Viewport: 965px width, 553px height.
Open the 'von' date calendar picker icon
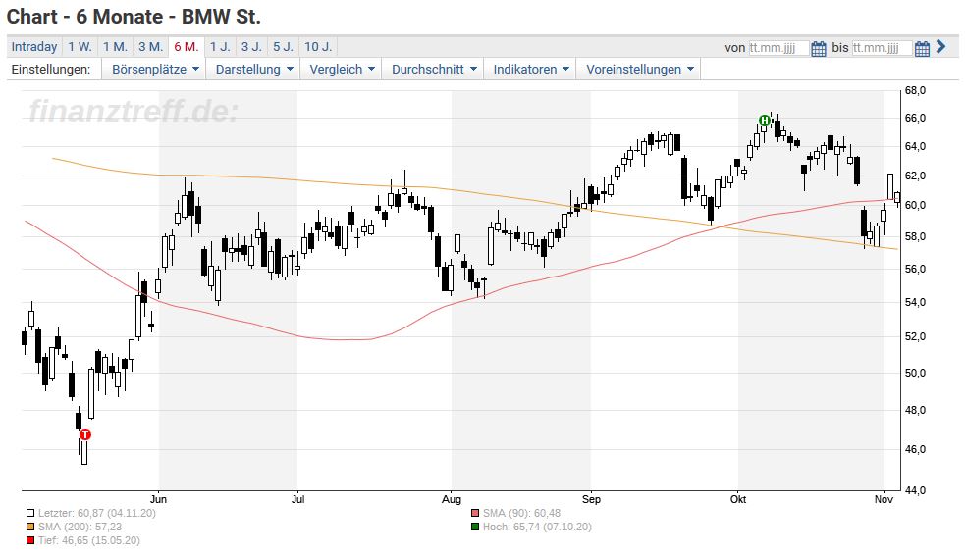coord(818,49)
